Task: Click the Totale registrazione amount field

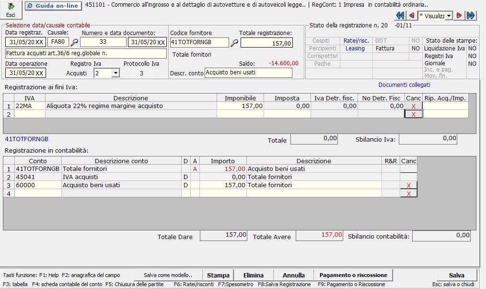Action: tap(266, 43)
